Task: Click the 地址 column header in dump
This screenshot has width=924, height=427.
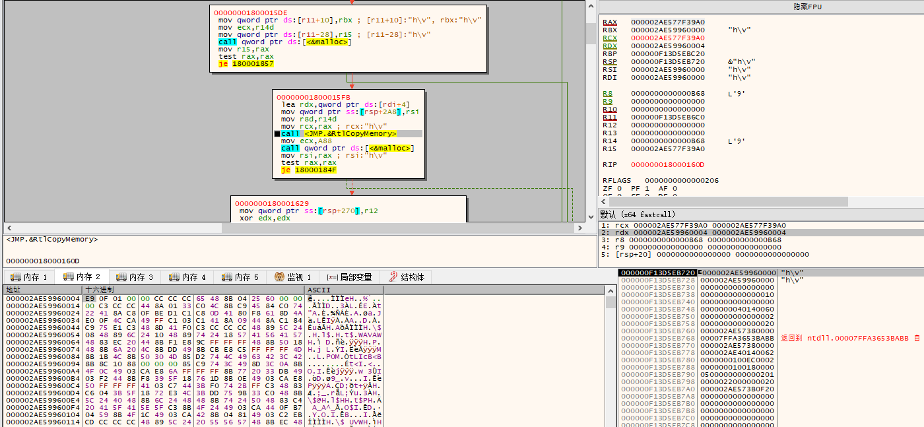Action: 42,290
